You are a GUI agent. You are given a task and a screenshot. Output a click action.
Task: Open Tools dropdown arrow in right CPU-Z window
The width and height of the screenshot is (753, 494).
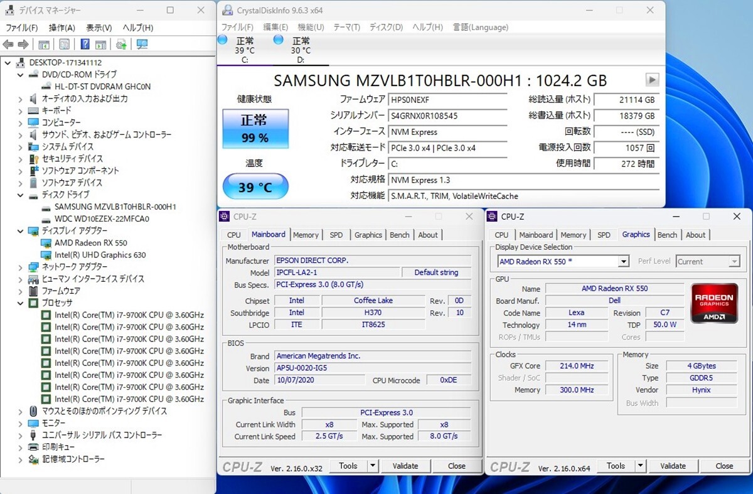pyautogui.click(x=639, y=466)
